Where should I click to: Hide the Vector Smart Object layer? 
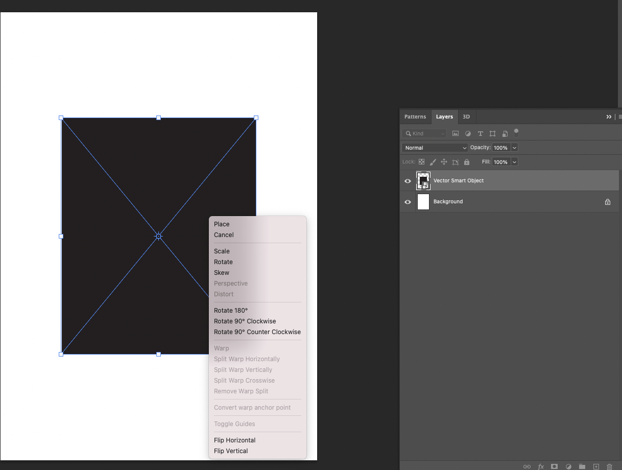[407, 181]
